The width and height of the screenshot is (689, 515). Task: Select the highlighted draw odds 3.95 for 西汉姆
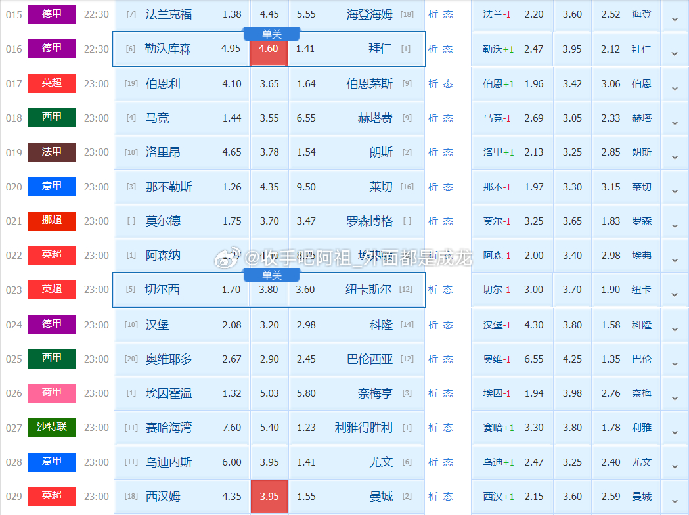(269, 497)
